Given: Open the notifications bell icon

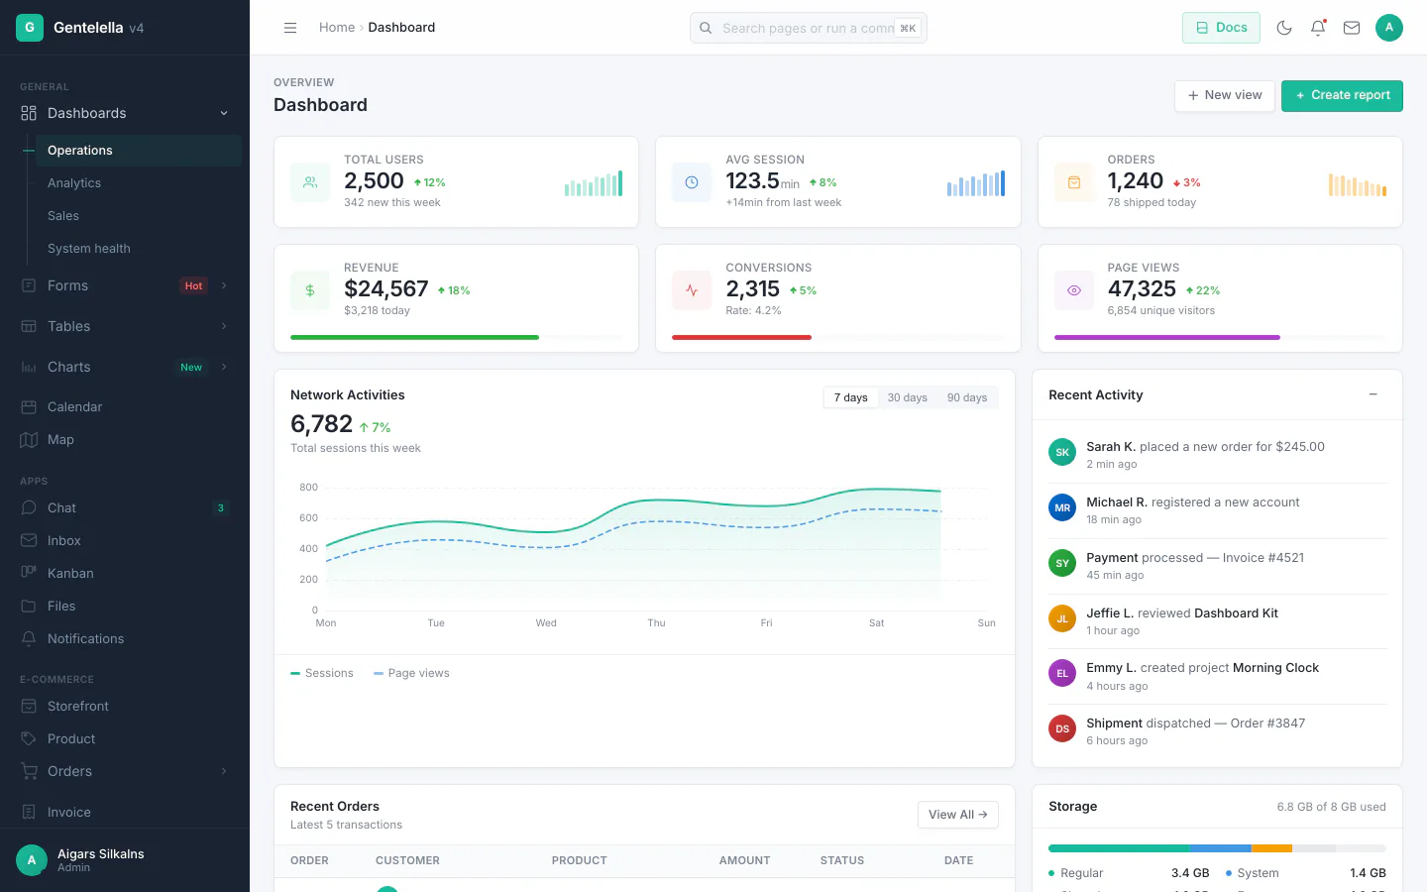Looking at the screenshot, I should click(x=1318, y=28).
